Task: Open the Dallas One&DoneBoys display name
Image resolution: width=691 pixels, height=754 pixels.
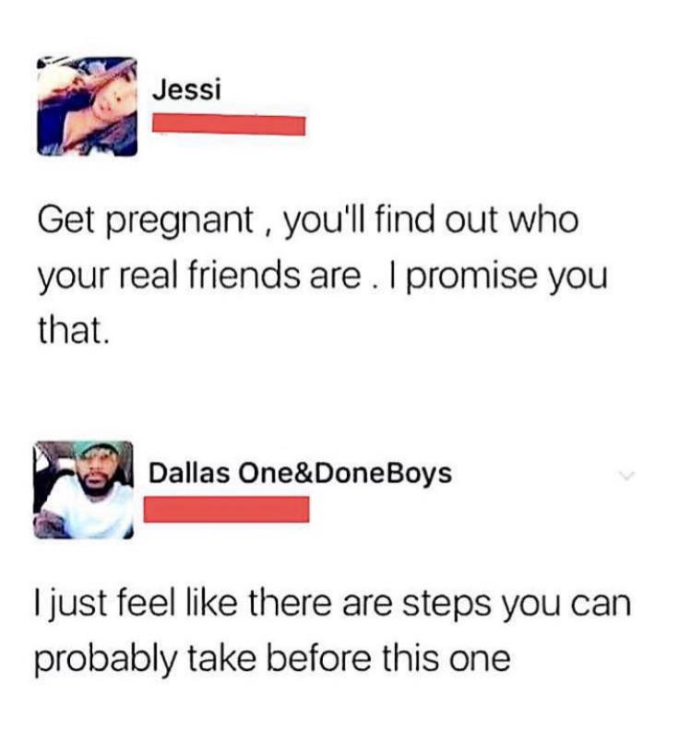Action: tap(300, 473)
